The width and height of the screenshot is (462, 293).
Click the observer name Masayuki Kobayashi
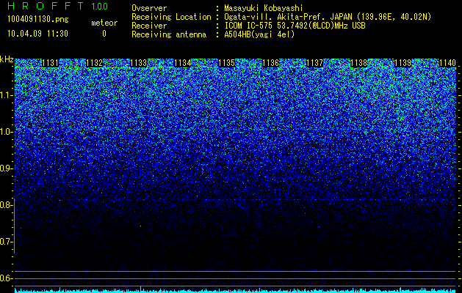click(x=264, y=8)
